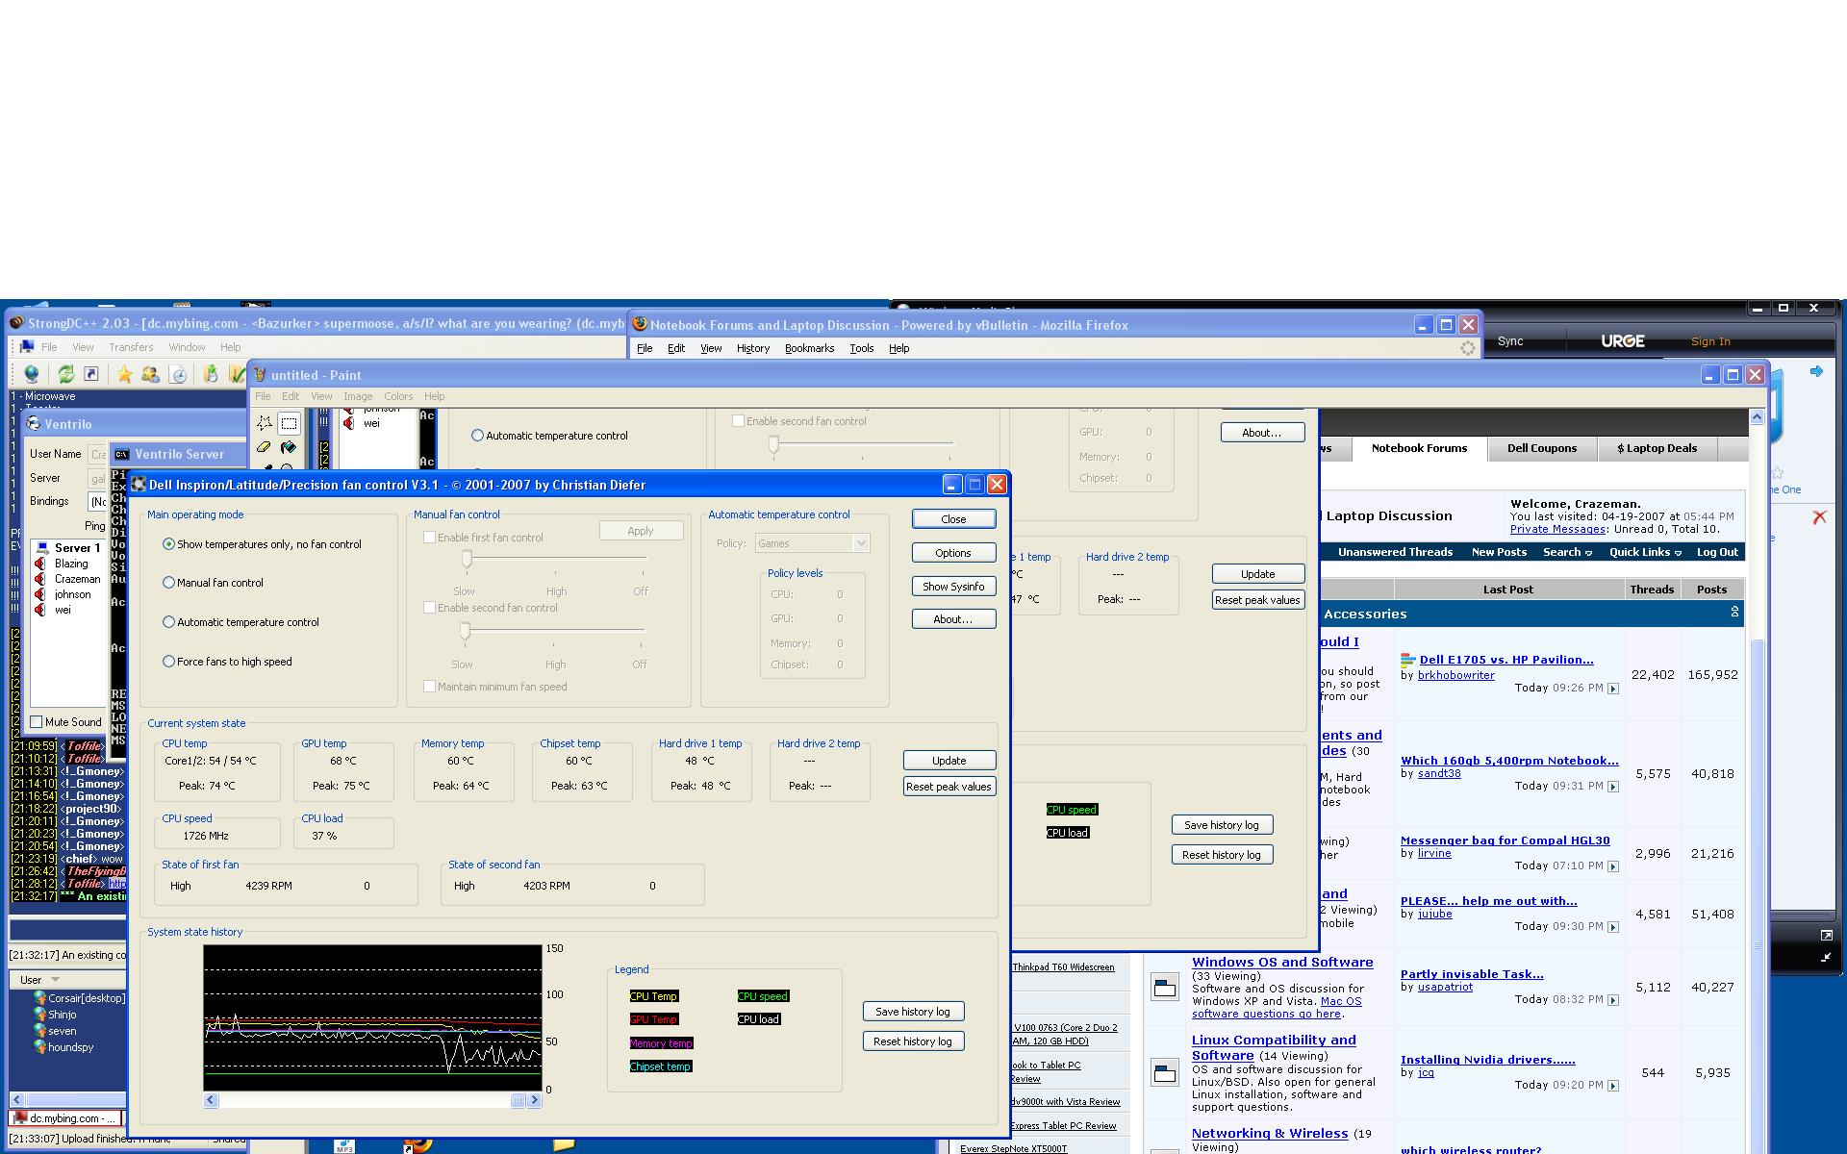Click speaker icon next to johnson in Ventrilo

pos(40,594)
